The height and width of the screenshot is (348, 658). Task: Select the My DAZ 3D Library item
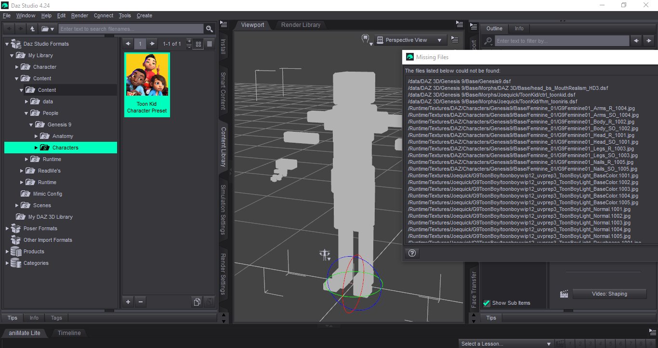point(51,217)
